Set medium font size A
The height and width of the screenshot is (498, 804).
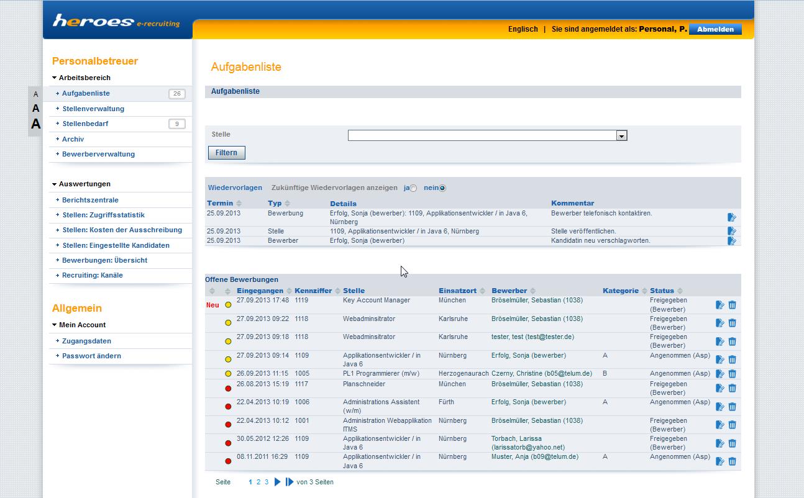point(35,108)
